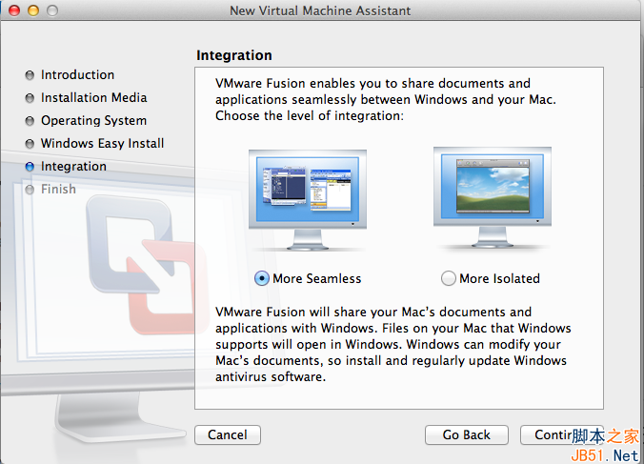Click the Windows Easy Install step bullet
The height and width of the screenshot is (464, 644).
click(30, 144)
